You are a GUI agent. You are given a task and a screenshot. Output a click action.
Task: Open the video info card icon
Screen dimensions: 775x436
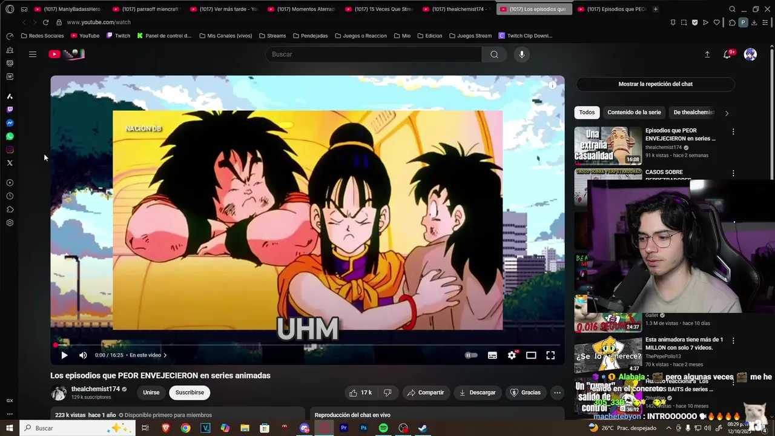click(552, 85)
